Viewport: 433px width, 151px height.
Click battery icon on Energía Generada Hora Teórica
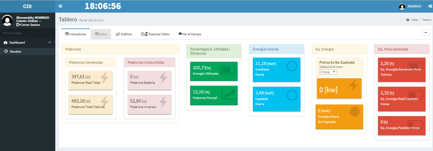tap(415, 66)
